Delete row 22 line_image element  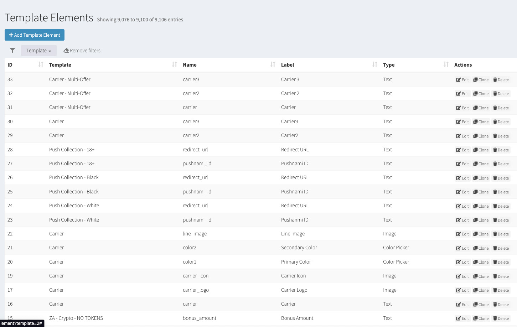(x=501, y=234)
